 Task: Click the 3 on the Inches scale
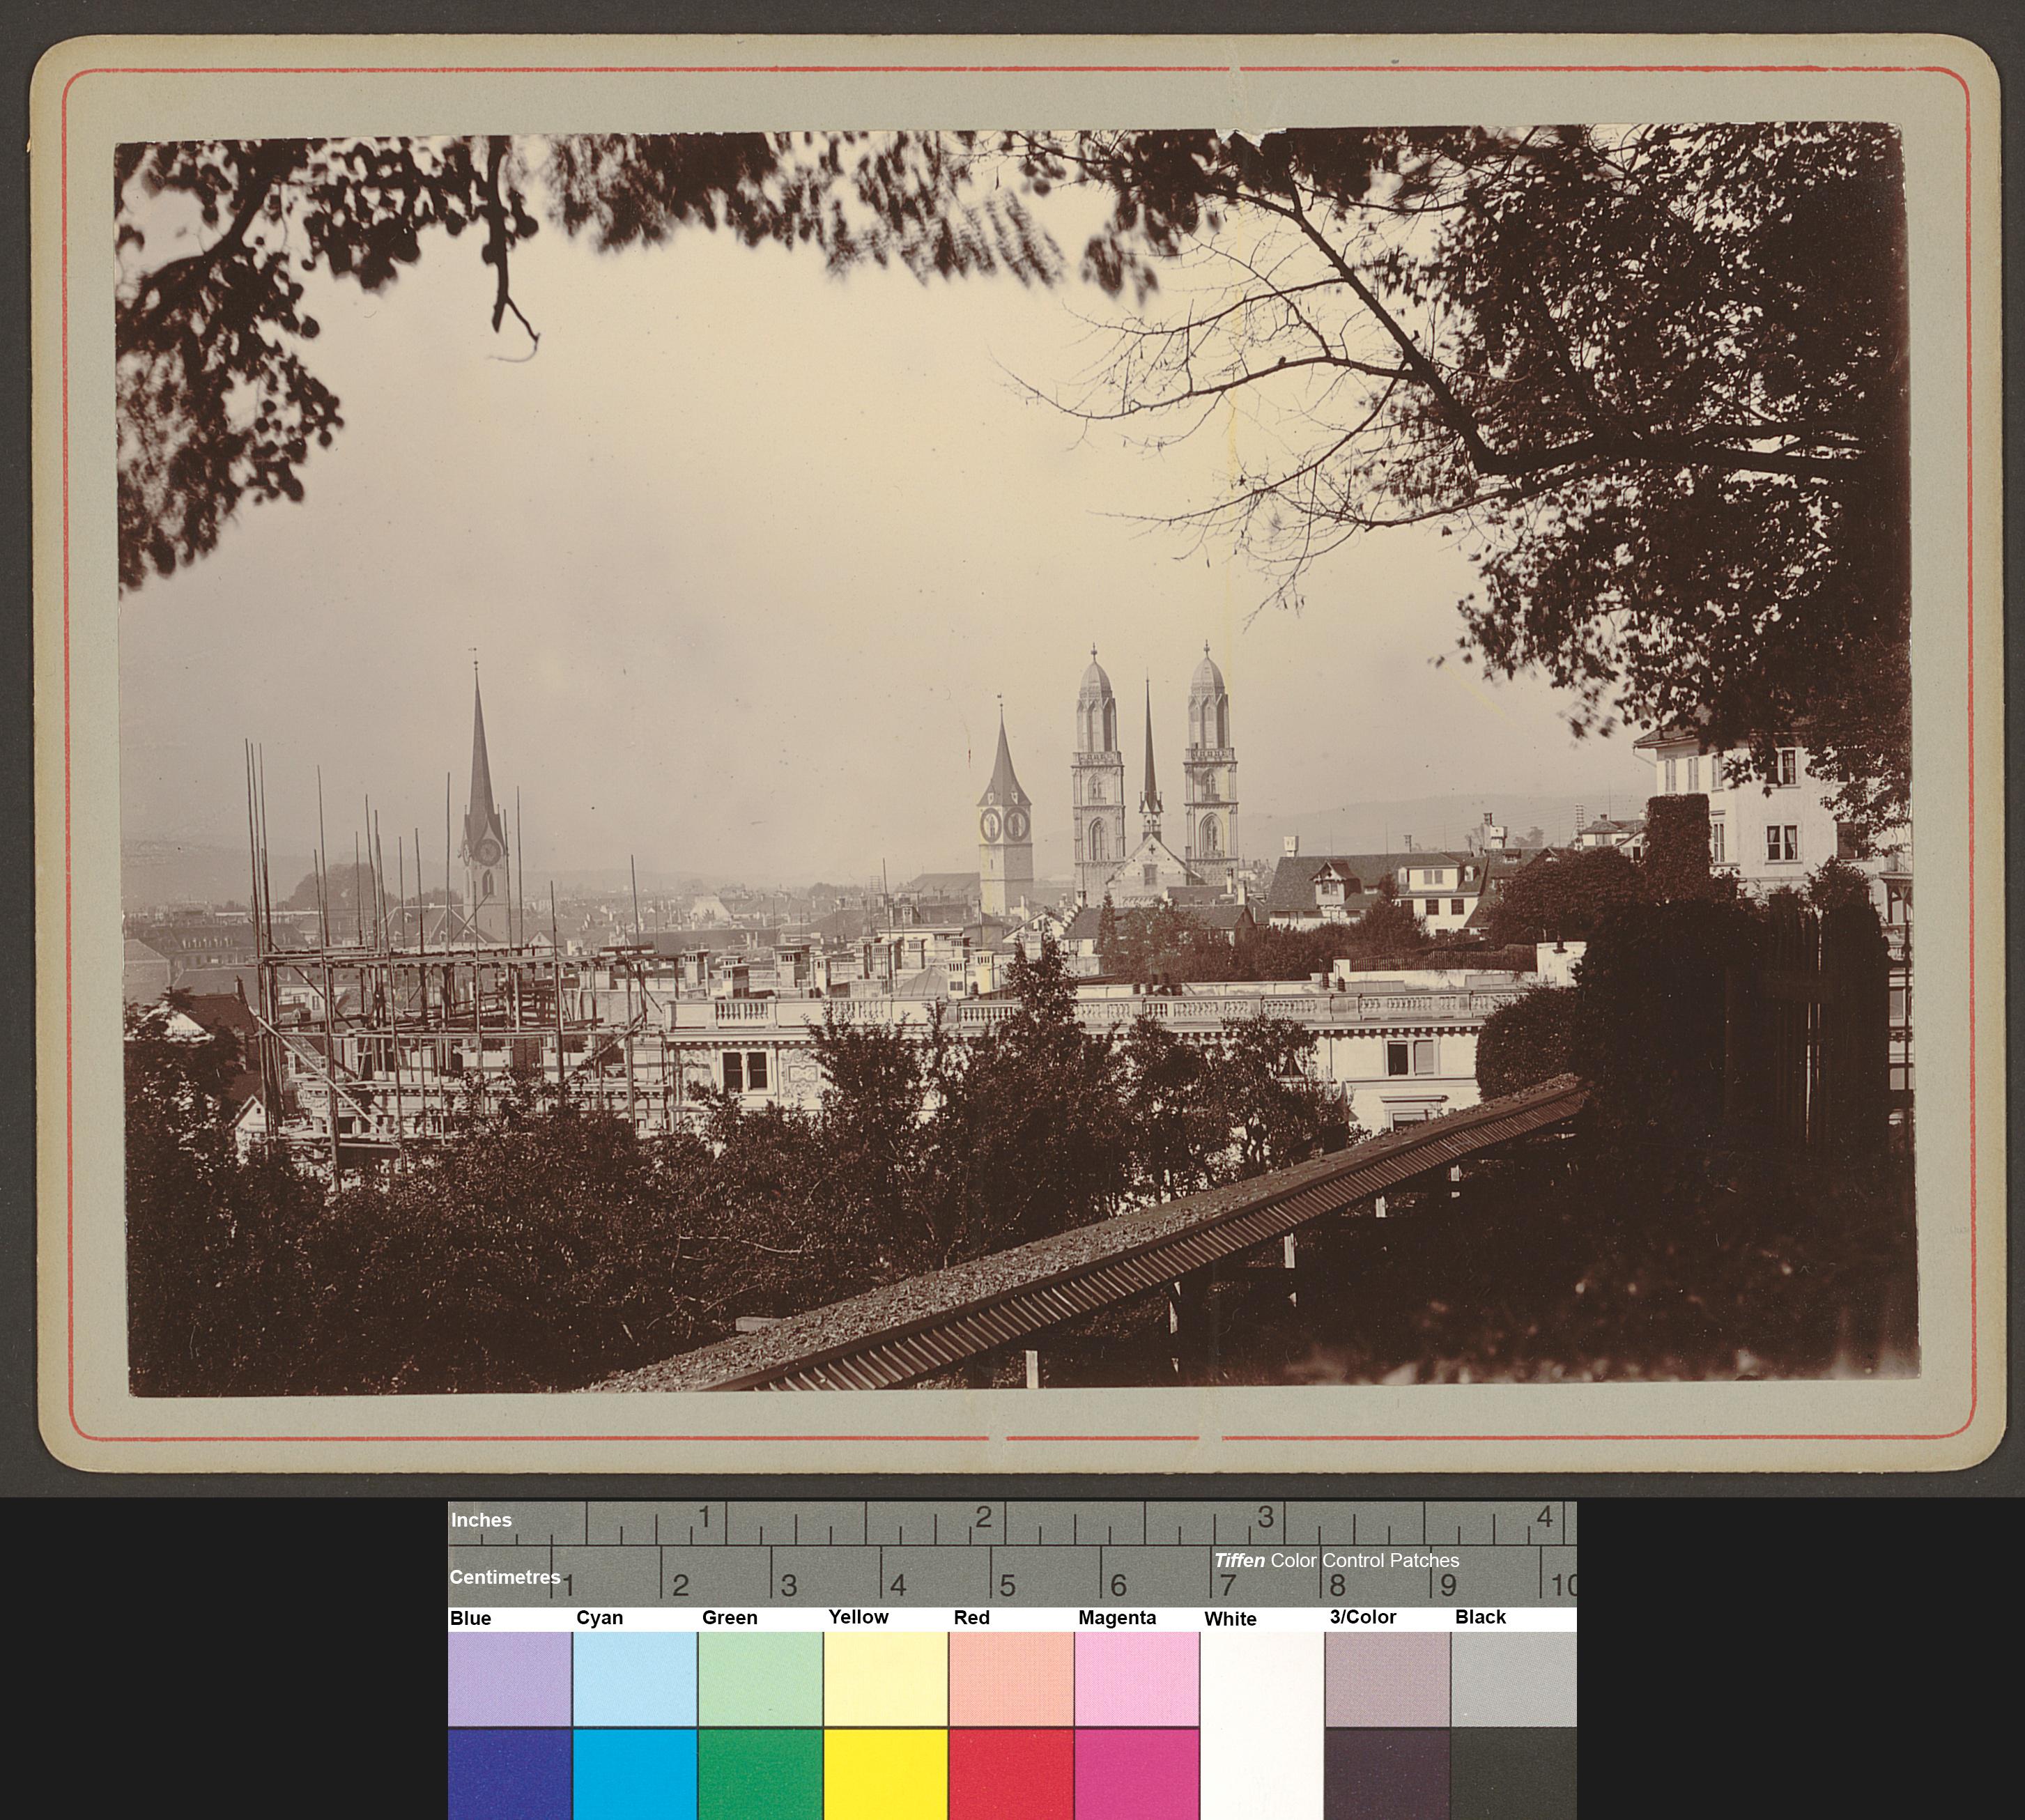point(1265,1518)
